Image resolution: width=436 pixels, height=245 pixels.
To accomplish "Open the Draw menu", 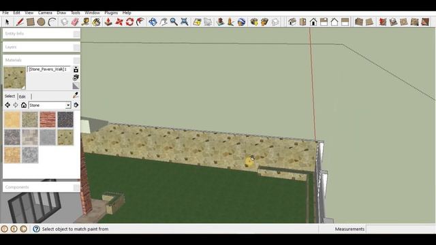I will (61, 13).
